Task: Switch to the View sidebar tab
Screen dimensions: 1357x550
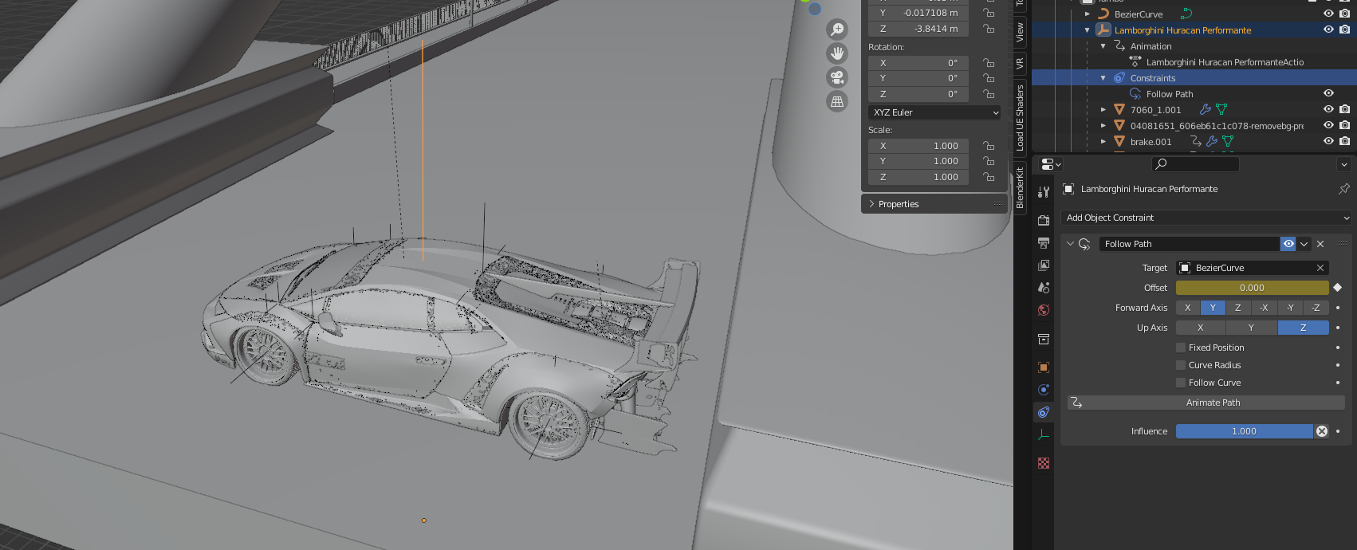Action: [1020, 33]
